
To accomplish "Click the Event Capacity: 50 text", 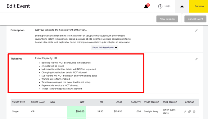I will [x=46, y=58].
